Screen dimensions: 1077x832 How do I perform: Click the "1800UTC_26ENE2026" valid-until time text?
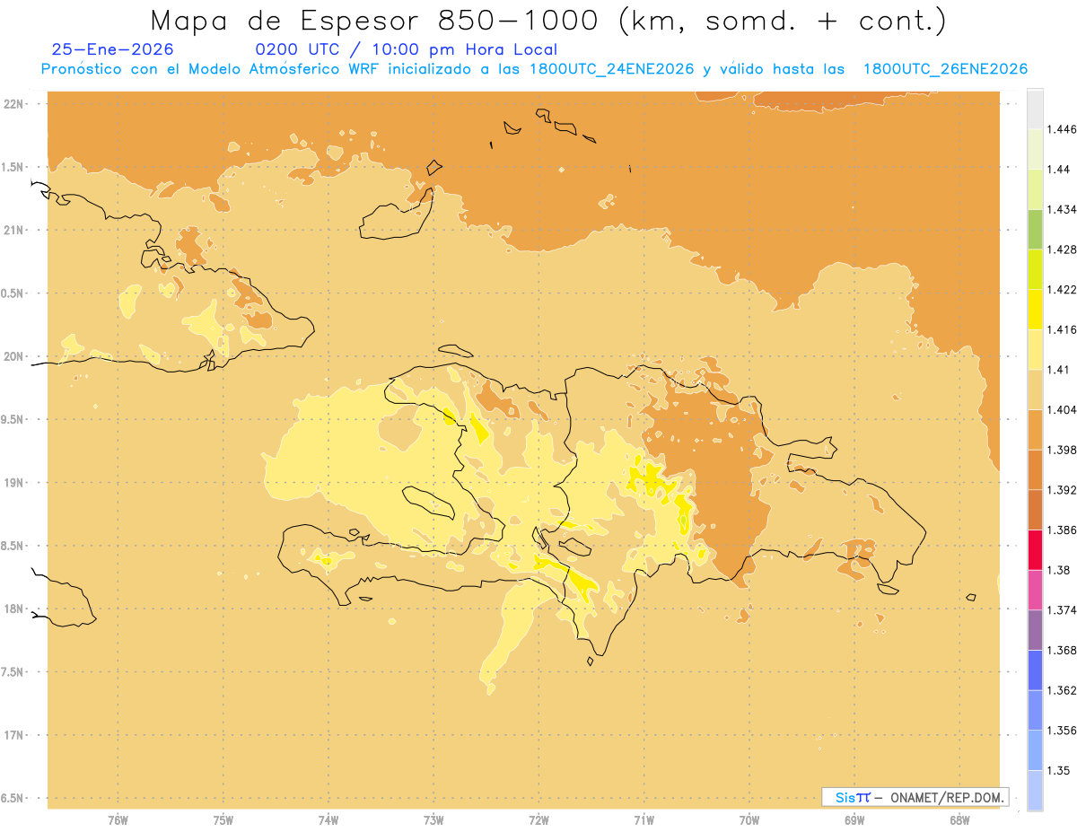point(945,69)
